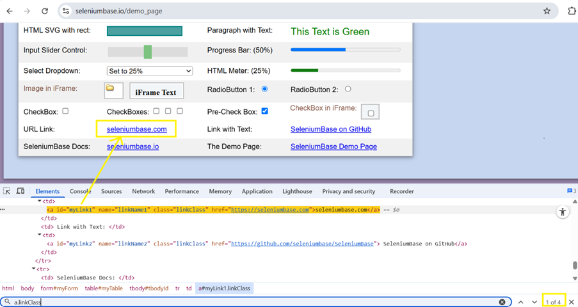Switch to the Console tab
This screenshot has height=307, width=578.
[81, 191]
